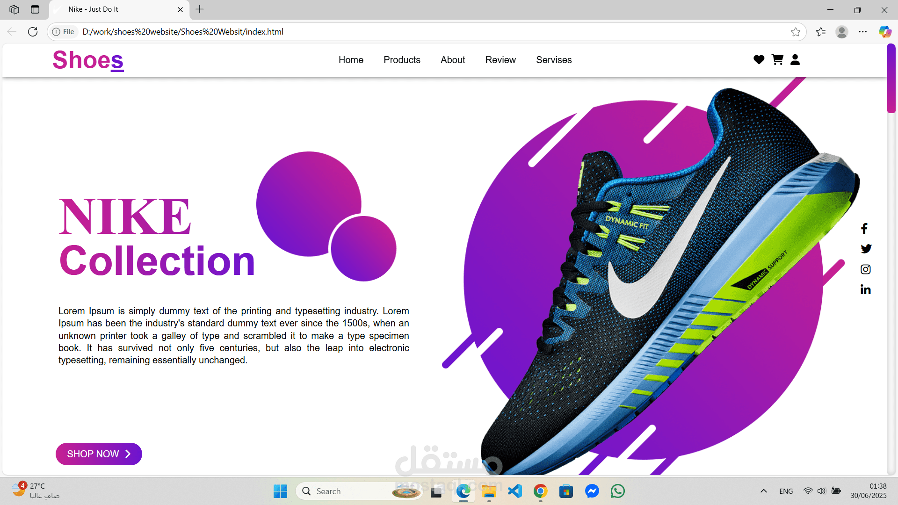
Task: Click the NIKE heading text
Action: click(125, 216)
